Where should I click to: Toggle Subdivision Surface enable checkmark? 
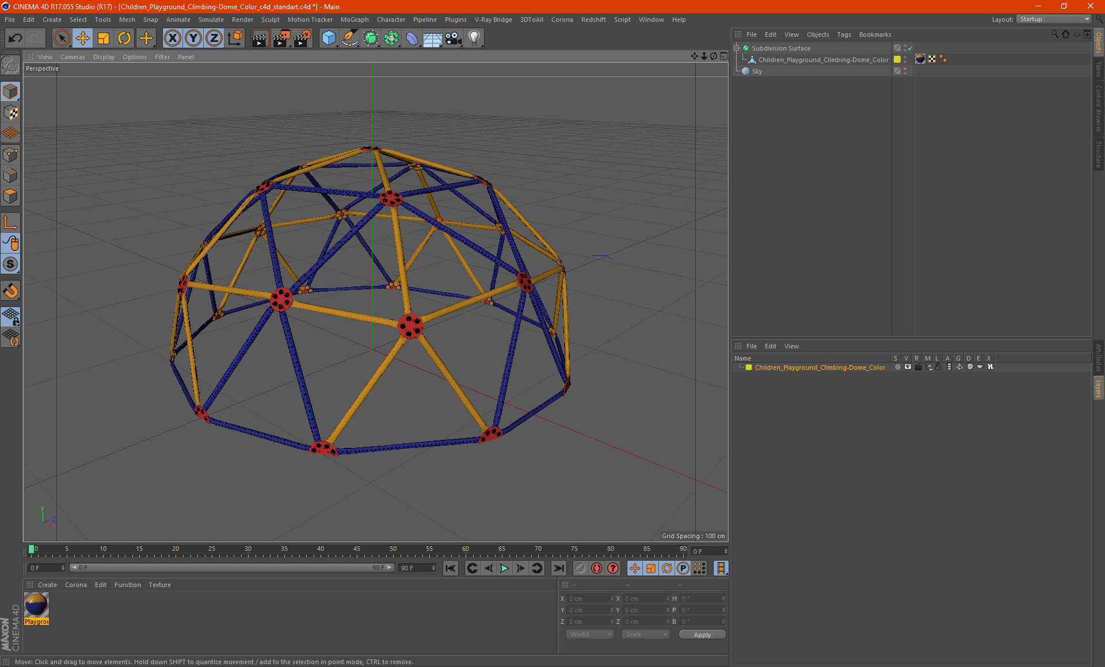pos(910,48)
